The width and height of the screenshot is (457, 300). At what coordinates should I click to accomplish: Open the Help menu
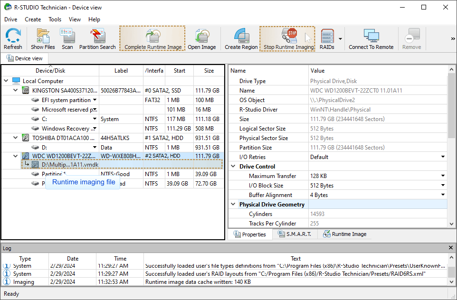point(94,19)
